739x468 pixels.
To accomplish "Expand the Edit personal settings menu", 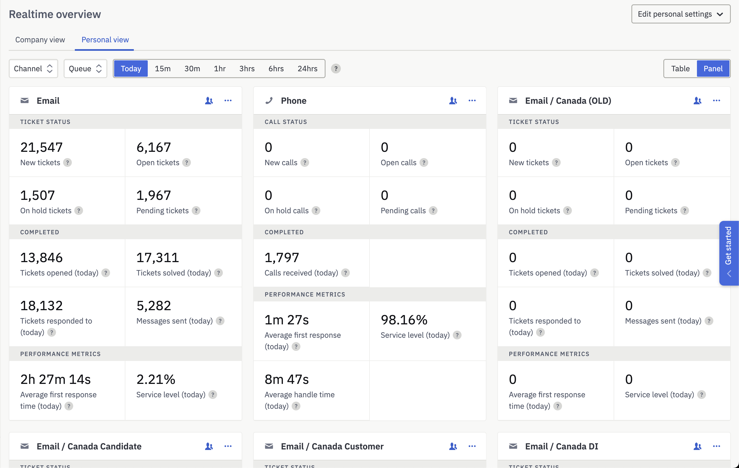I will tap(680, 14).
